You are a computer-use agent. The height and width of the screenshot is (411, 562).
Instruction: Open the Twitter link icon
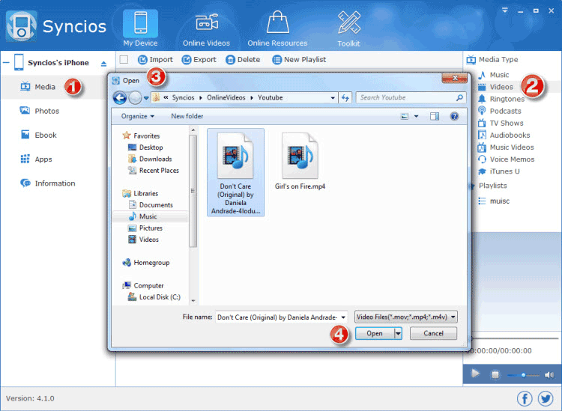[546, 398]
